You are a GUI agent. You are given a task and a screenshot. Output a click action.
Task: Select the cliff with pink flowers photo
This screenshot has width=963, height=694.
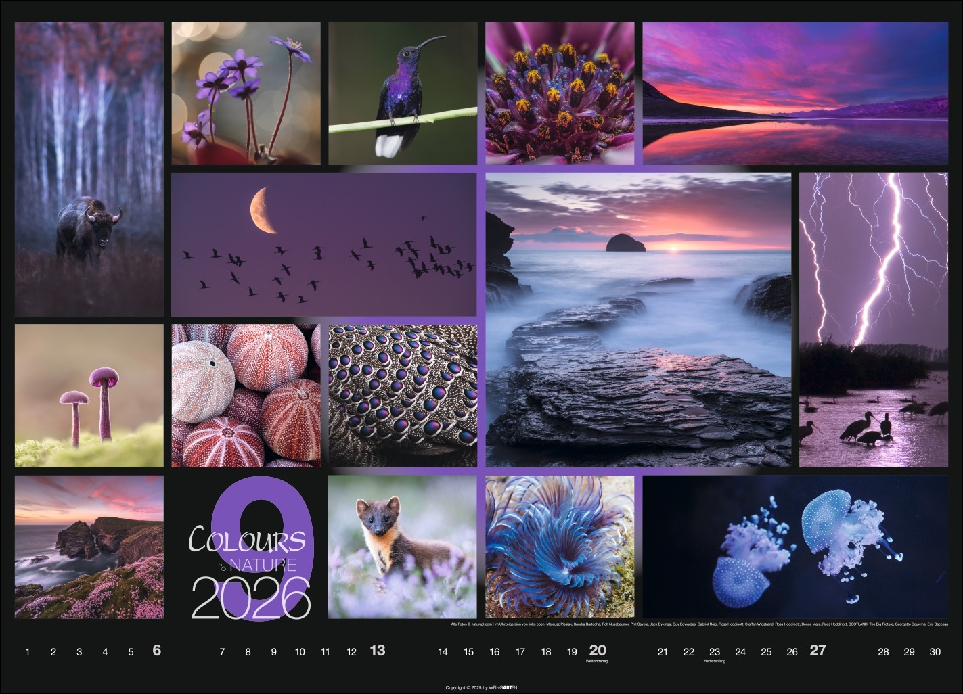89,547
